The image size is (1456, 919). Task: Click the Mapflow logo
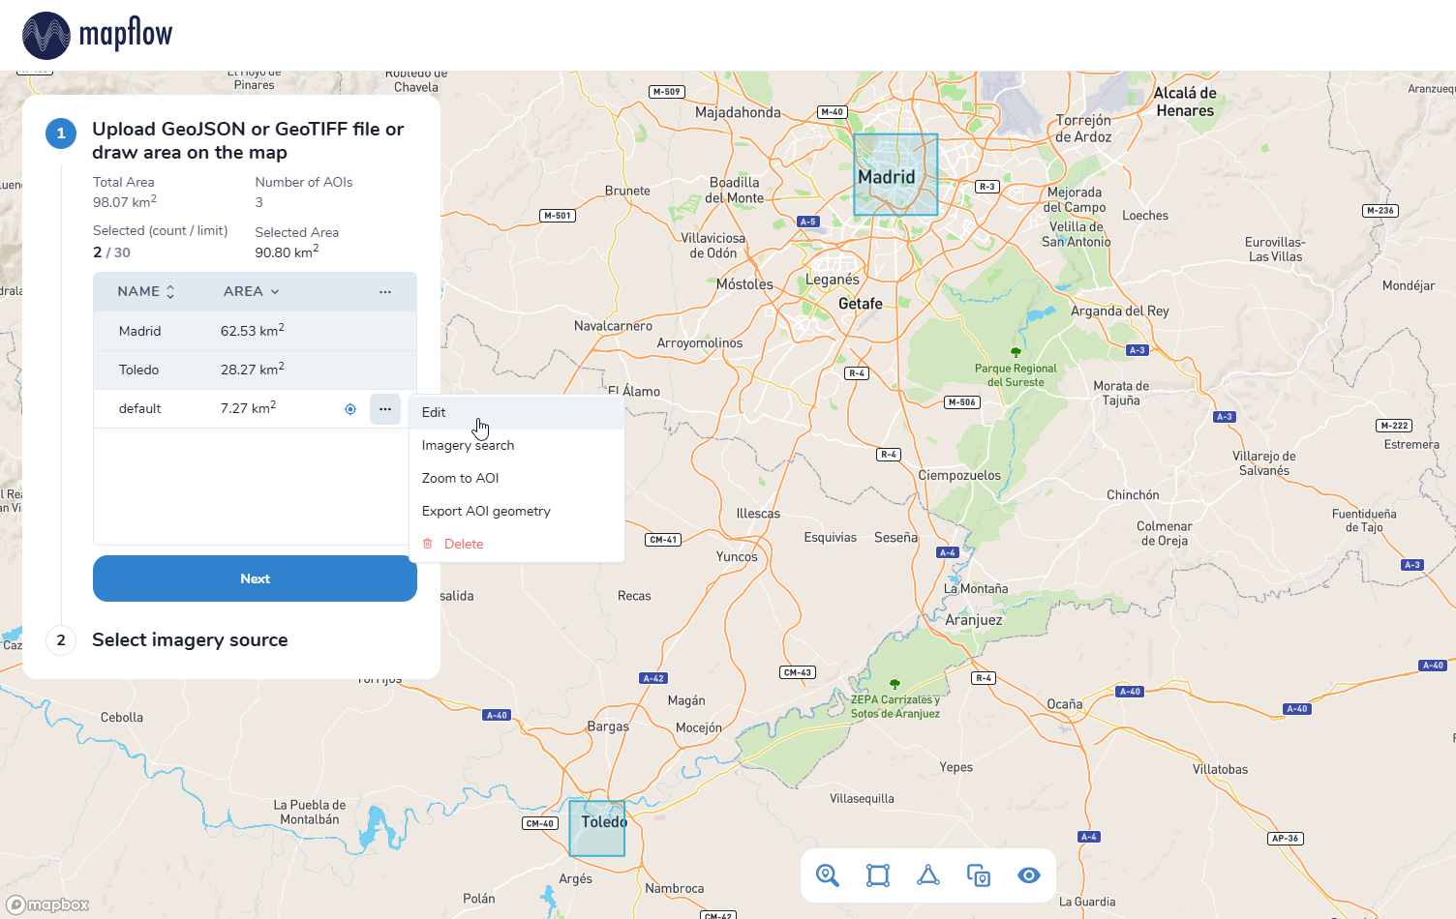97,35
